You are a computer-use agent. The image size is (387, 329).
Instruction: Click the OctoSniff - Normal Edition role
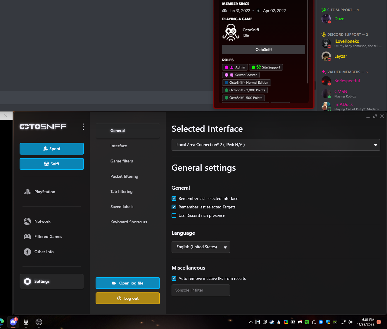pyautogui.click(x=246, y=83)
